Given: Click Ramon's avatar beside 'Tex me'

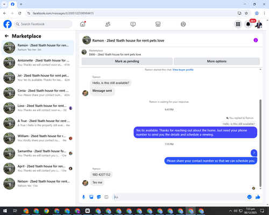Looking at the screenshot, I should tap(85, 183).
